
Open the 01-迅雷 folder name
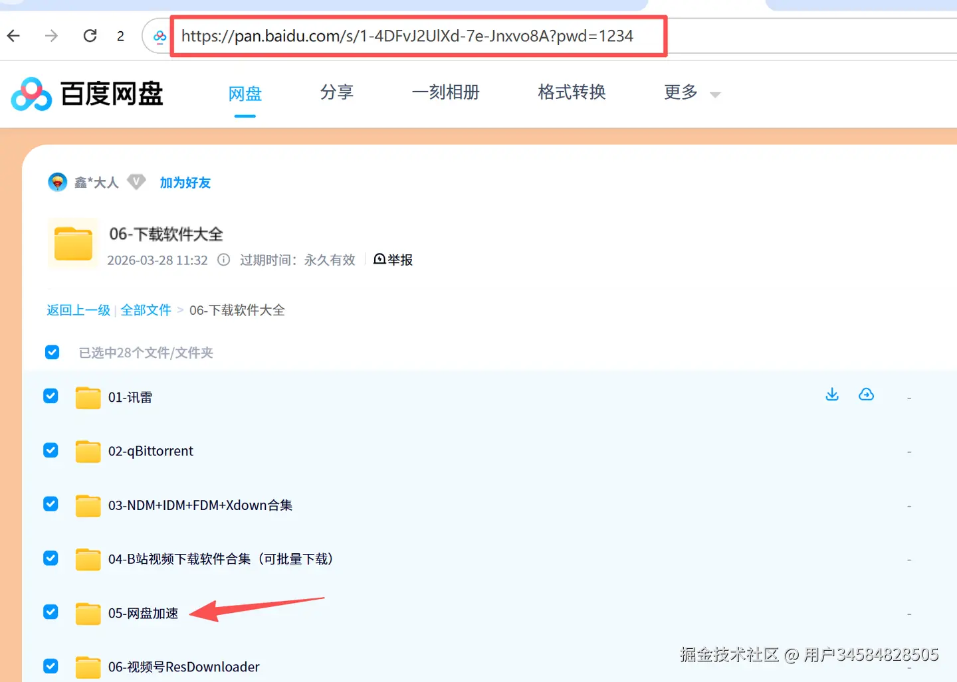[x=130, y=397]
